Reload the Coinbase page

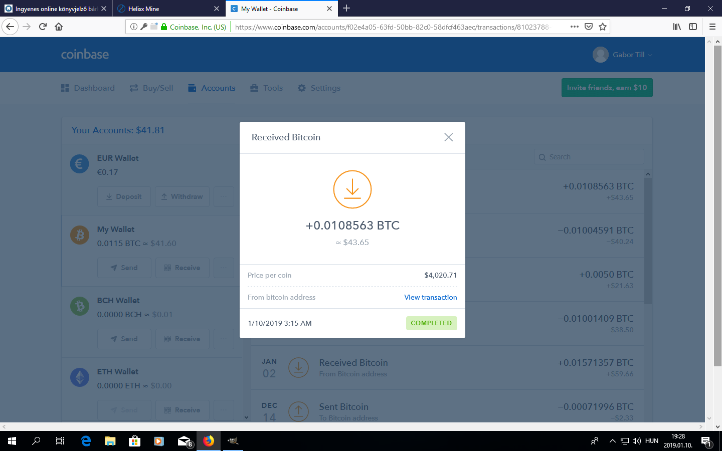coord(43,27)
